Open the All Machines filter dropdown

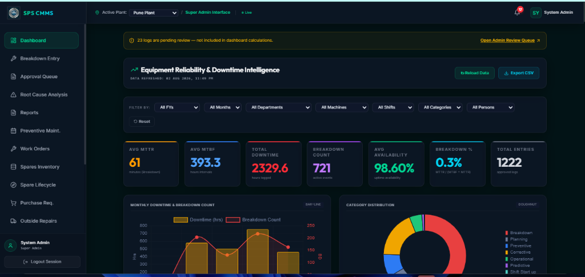coord(342,107)
